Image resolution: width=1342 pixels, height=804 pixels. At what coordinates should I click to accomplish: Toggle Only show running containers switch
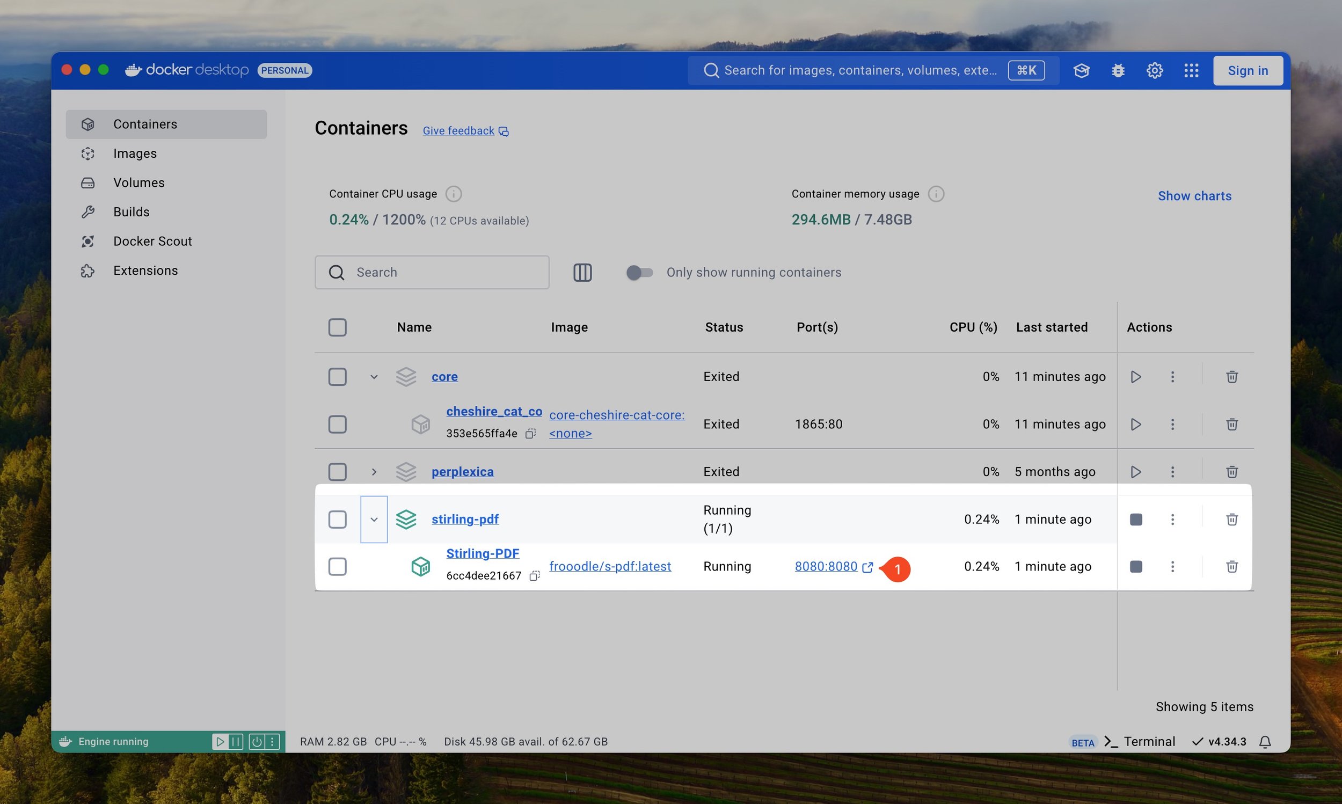(x=639, y=273)
